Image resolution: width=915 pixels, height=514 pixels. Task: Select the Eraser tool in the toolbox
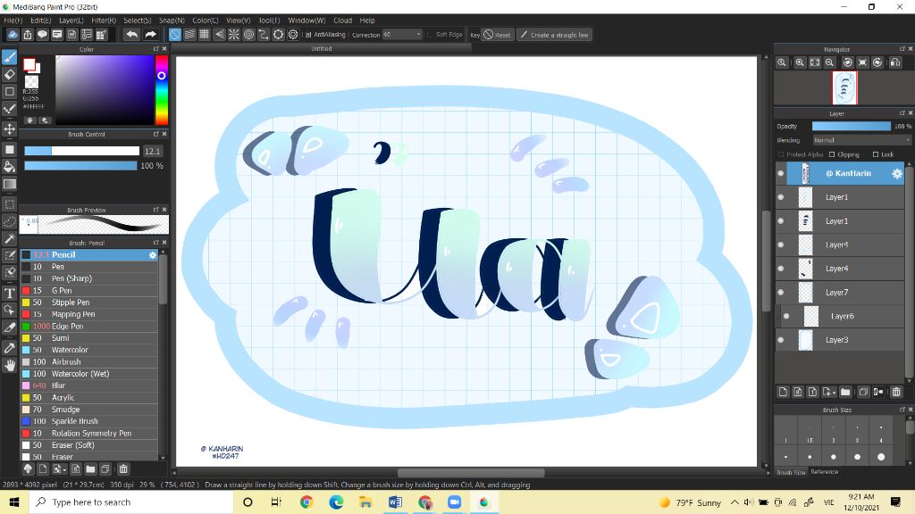point(9,75)
